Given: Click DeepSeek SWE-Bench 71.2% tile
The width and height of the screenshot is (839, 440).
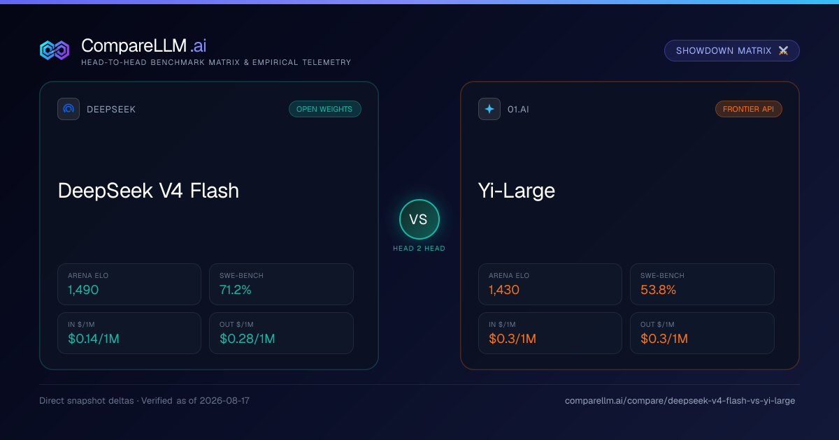Looking at the screenshot, I should click(x=281, y=284).
